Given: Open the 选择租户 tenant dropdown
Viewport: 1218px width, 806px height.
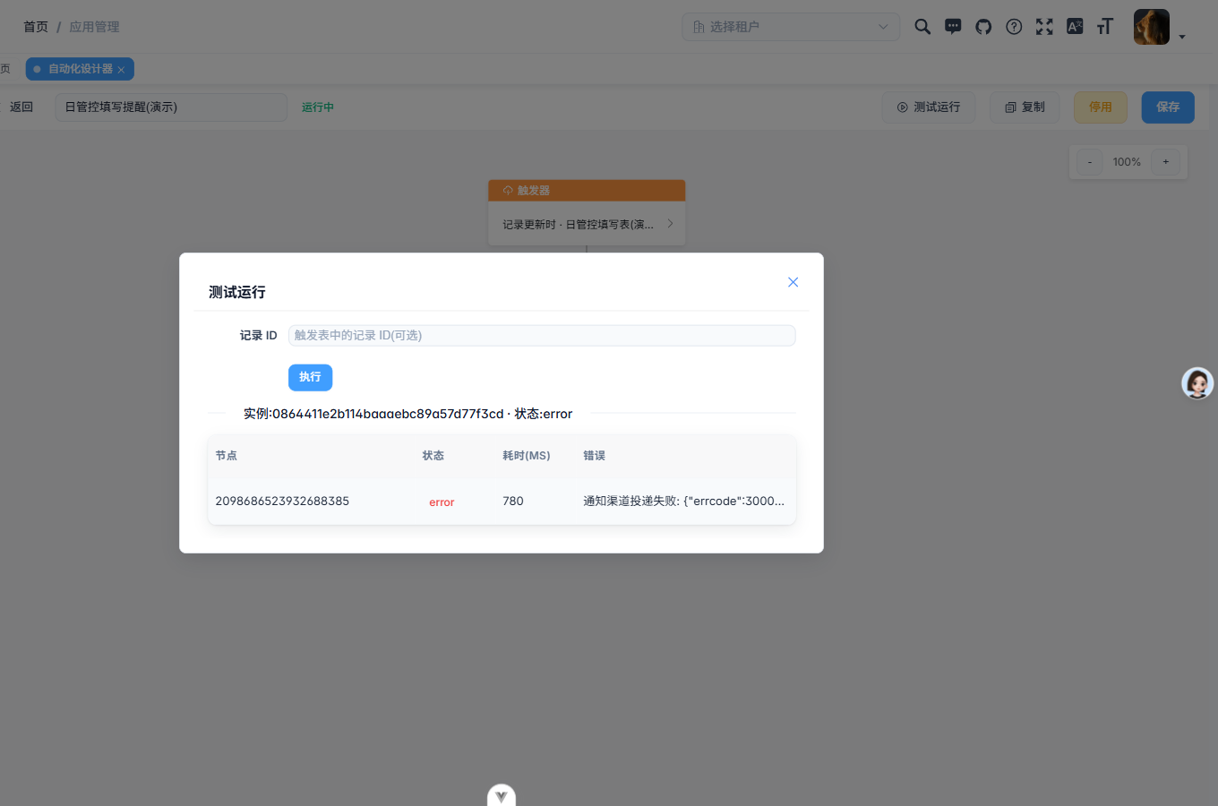Looking at the screenshot, I should click(791, 27).
